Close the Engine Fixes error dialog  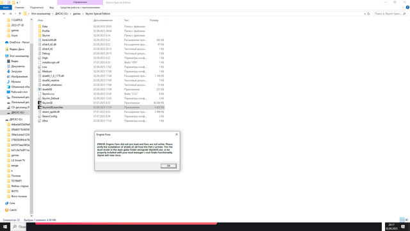(177, 134)
